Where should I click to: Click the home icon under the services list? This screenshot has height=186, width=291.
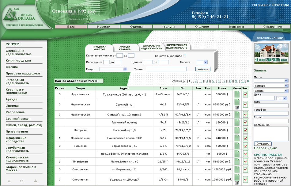pyautogui.click(x=9, y=181)
